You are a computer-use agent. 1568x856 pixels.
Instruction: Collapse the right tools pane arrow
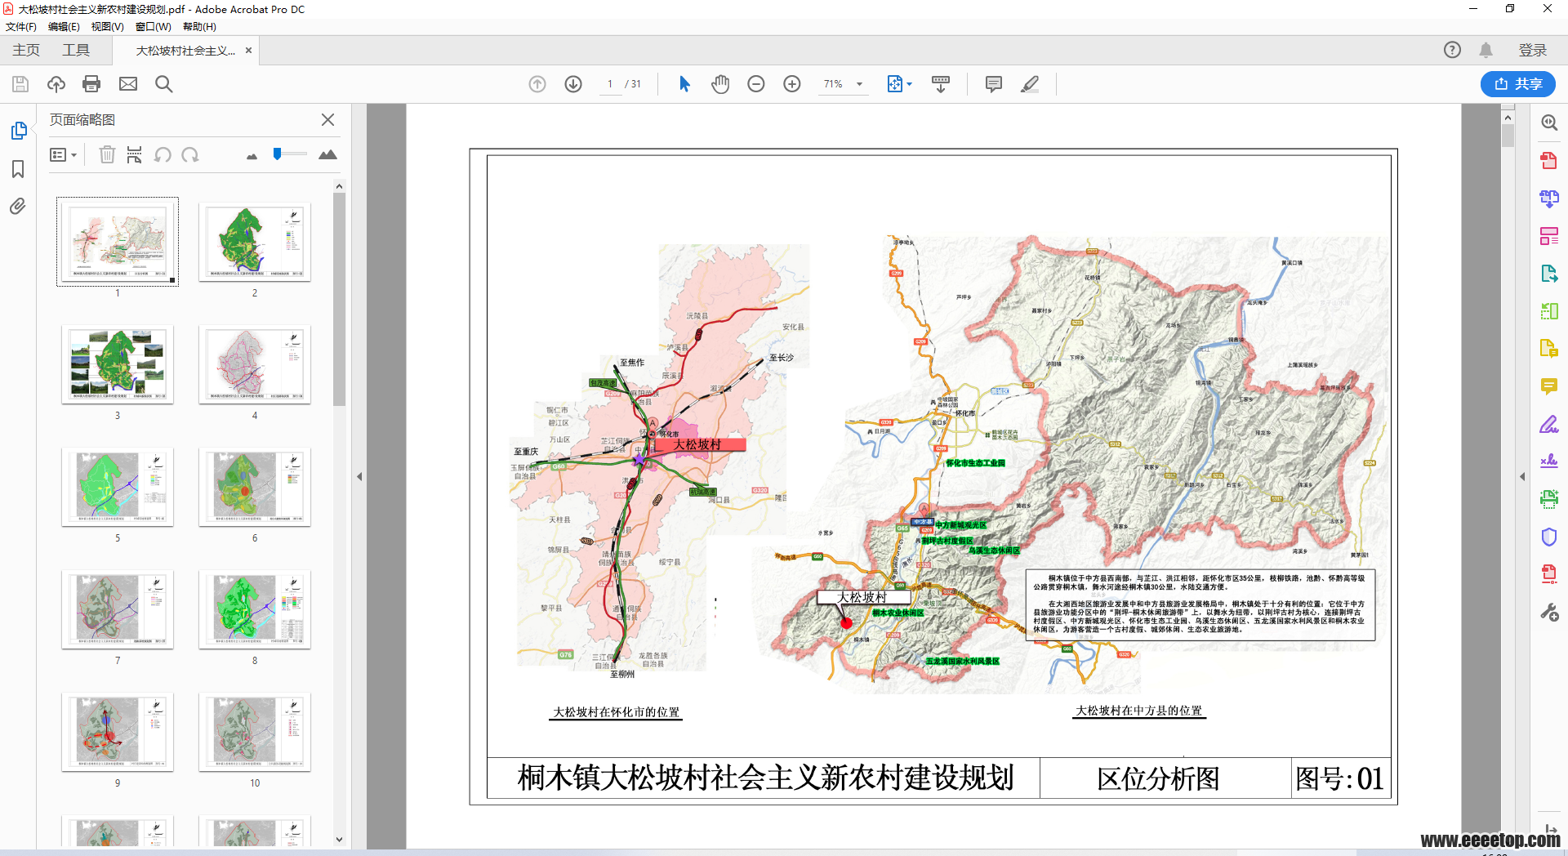click(x=1522, y=476)
